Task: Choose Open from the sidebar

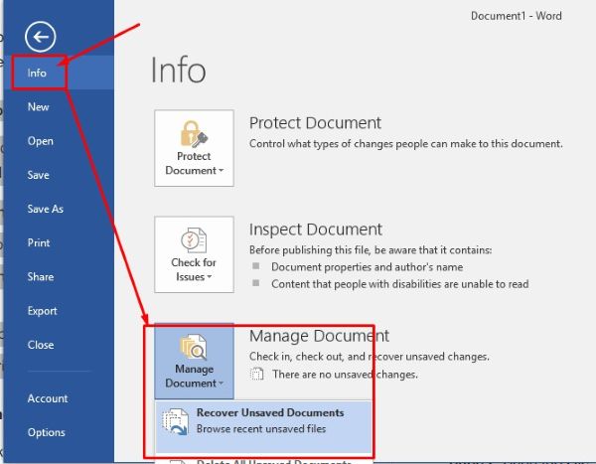Action: click(41, 141)
